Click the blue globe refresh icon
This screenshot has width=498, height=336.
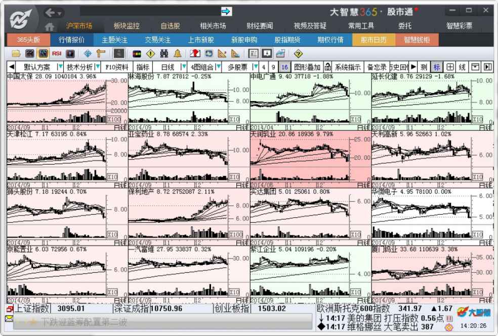coord(209,54)
